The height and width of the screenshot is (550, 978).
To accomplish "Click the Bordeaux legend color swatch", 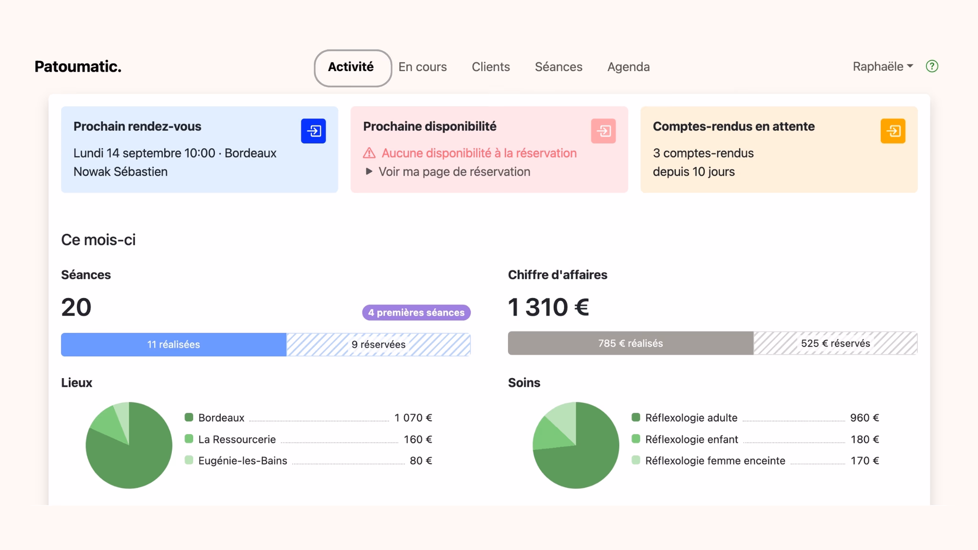I will tap(189, 417).
